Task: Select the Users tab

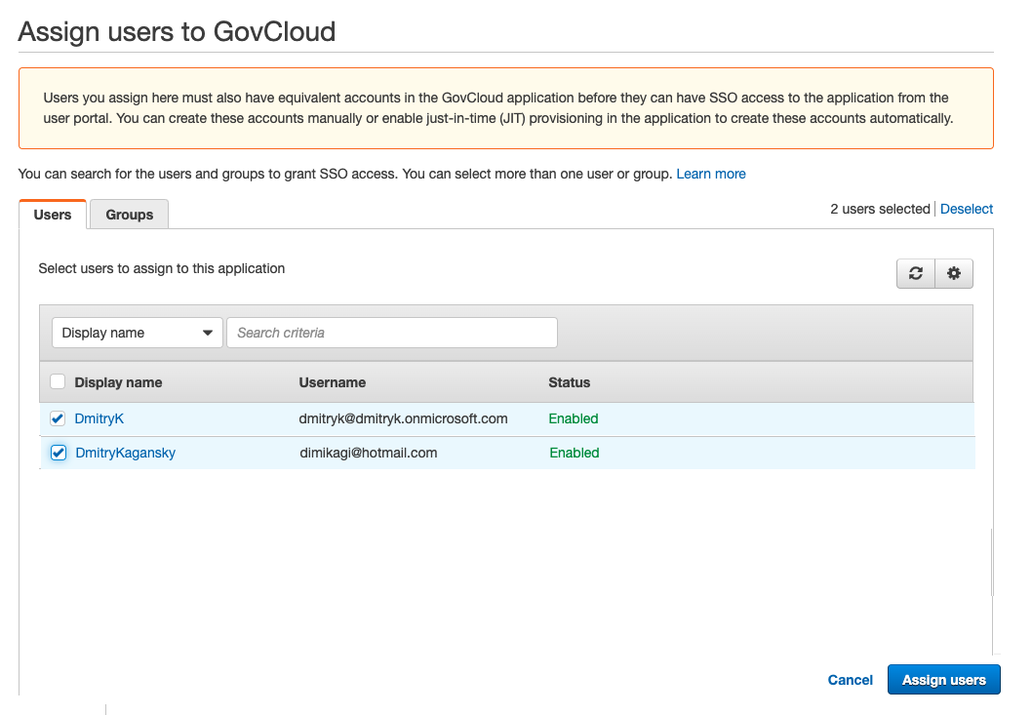Action: [x=53, y=215]
